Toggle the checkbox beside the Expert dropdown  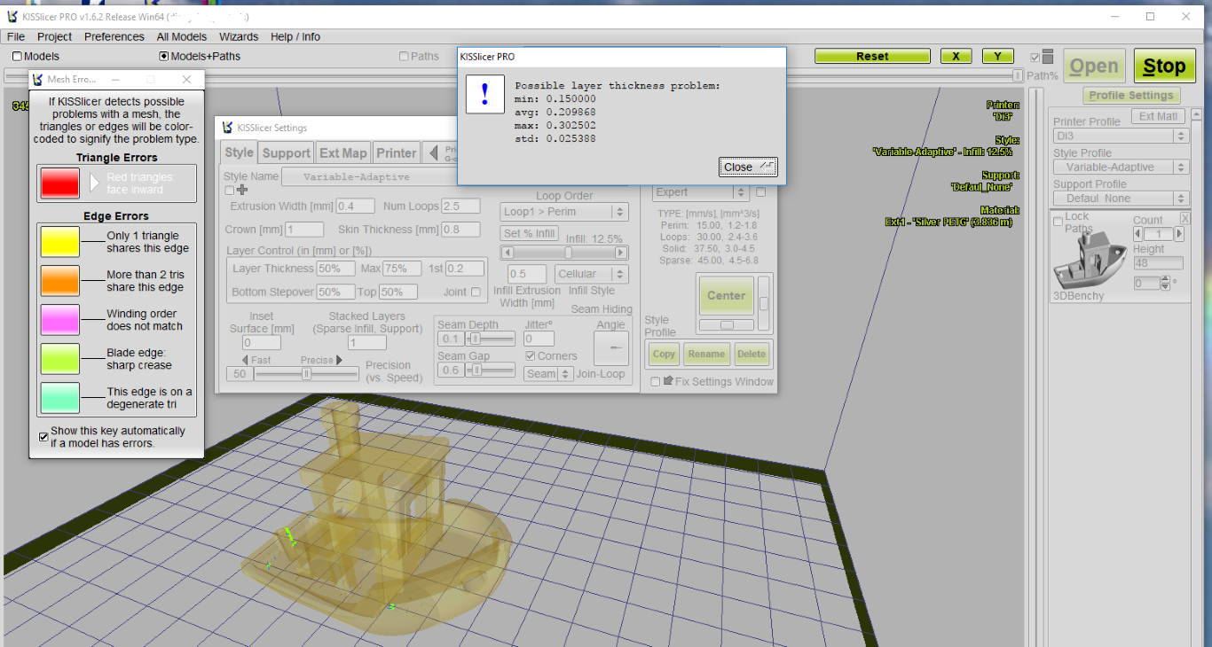click(760, 192)
